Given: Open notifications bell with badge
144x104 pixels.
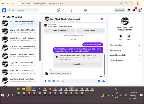Looking at the screenshot, I should coord(134,10).
